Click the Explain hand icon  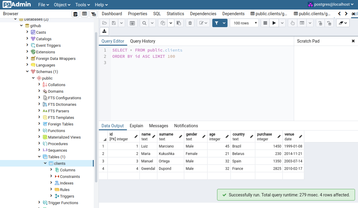coord(293,23)
